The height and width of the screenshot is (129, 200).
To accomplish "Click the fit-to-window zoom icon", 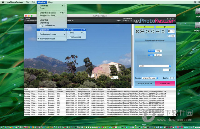I will 137,31.
